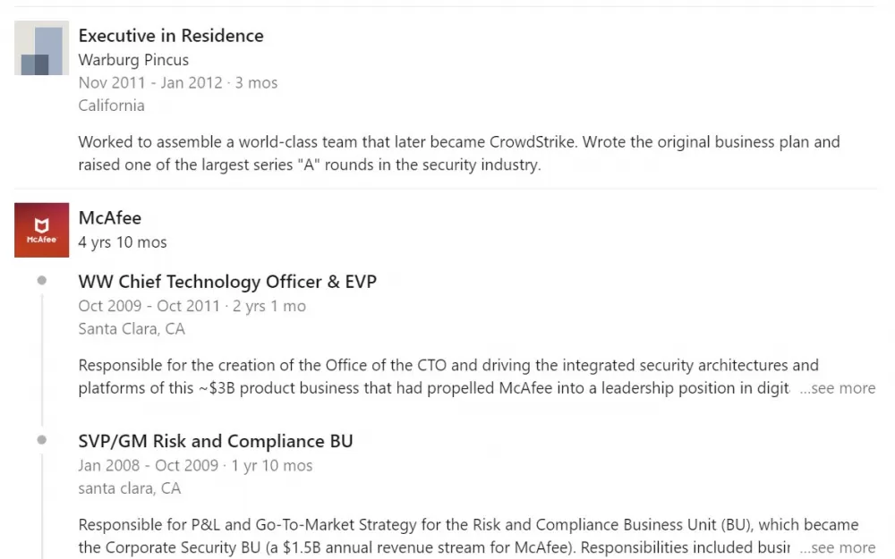
Task: Expand 'see more' on the Risk and Compliance description
Action: tap(838, 547)
